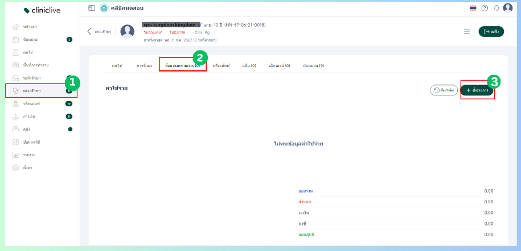521x251 pixels.
Task: Click the last visit date line
Action: (180, 40)
